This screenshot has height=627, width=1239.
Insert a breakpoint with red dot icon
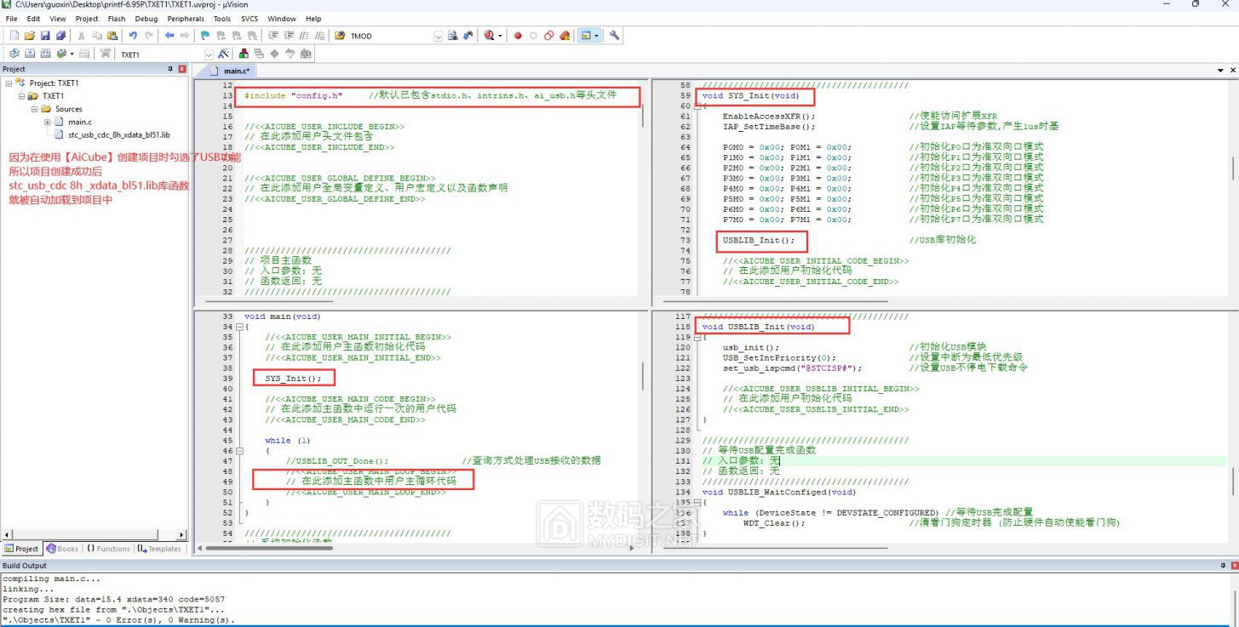(x=518, y=36)
